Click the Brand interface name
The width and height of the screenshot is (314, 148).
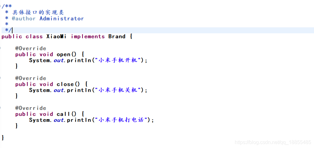click(x=117, y=36)
